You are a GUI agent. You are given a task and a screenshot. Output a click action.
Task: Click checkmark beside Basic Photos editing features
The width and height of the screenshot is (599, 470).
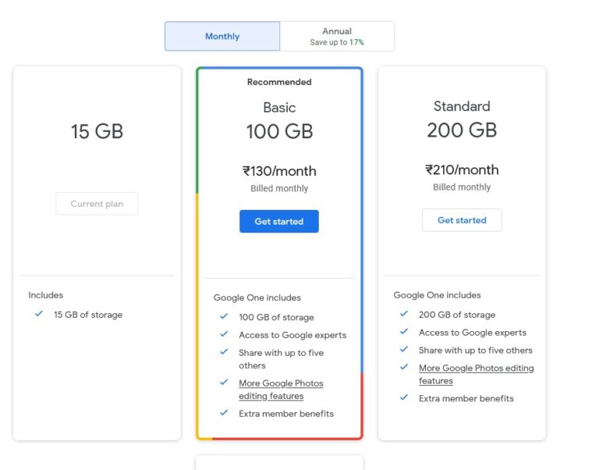click(x=224, y=383)
